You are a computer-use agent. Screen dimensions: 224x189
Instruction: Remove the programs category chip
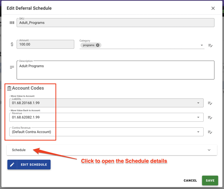click(x=98, y=45)
